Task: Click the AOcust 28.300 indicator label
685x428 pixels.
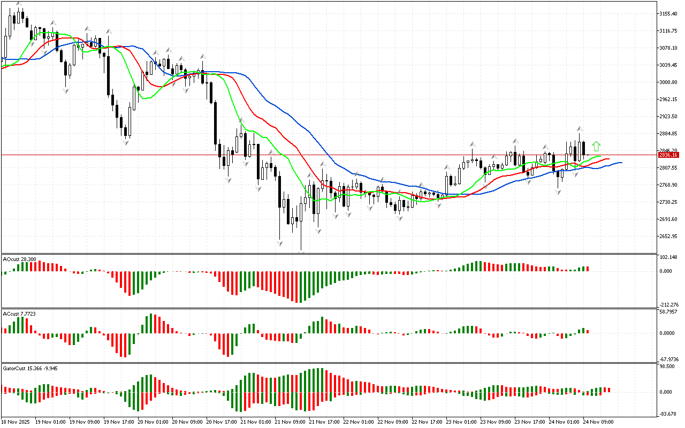Action: (x=20, y=259)
